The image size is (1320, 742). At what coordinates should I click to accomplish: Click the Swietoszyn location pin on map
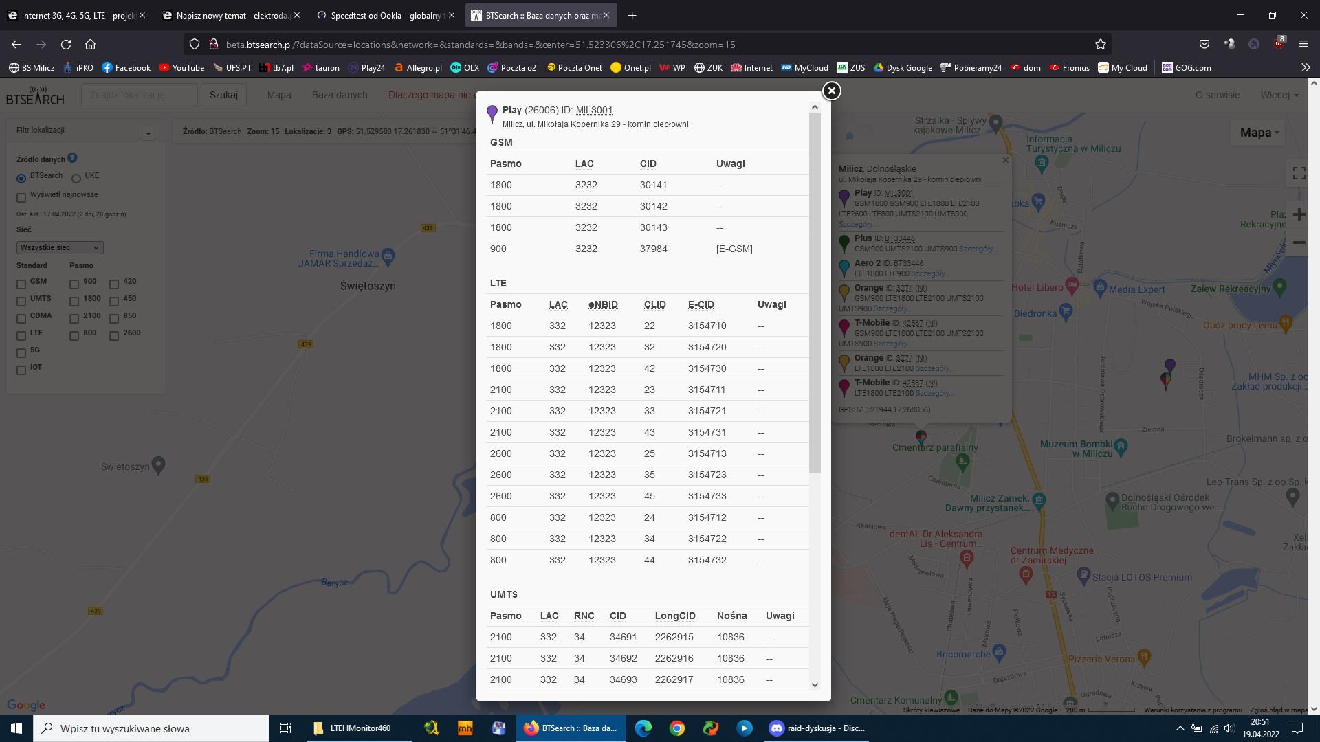pyautogui.click(x=158, y=465)
